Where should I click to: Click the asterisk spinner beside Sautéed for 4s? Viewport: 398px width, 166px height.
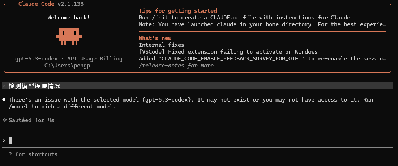tap(4, 120)
